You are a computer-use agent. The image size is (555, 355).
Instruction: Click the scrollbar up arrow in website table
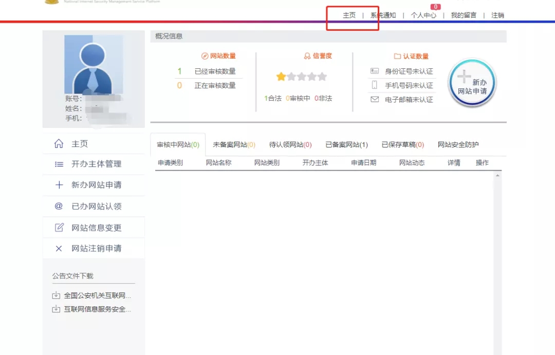(497, 176)
